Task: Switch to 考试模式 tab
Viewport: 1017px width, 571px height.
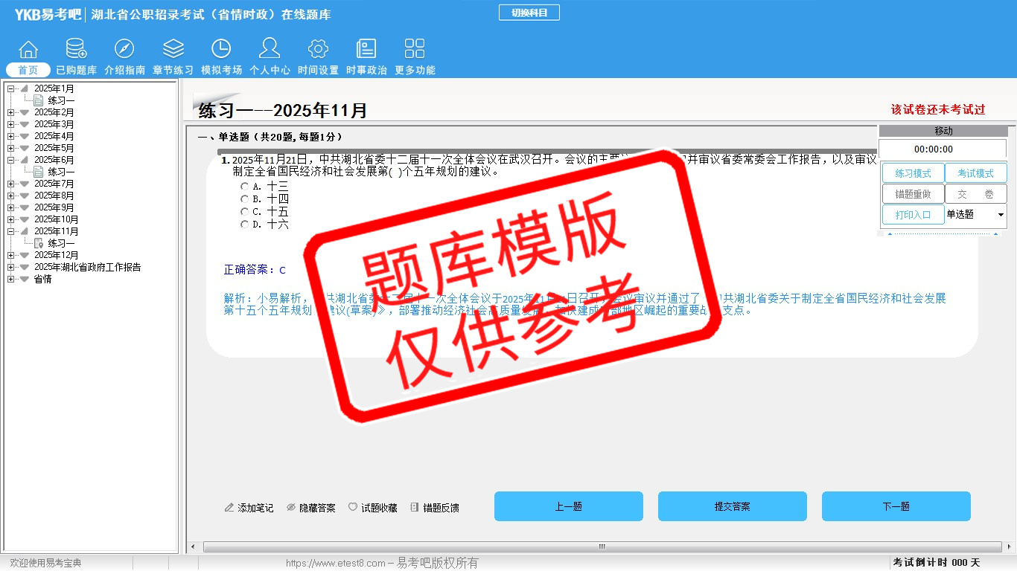Action: point(975,173)
